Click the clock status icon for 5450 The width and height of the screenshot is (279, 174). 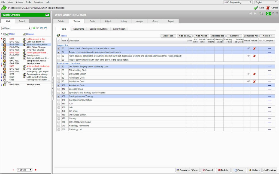(x=4, y=66)
